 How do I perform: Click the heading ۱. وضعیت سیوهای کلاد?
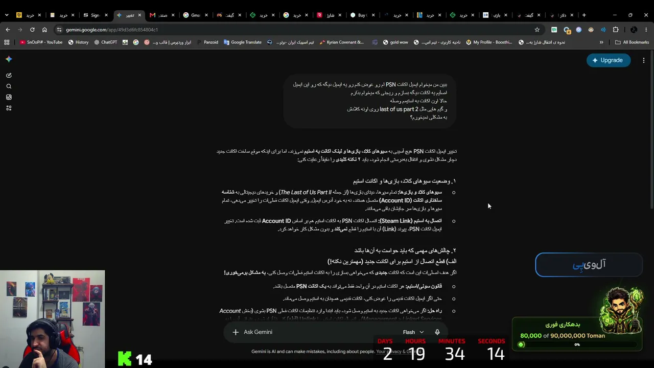coord(404,181)
